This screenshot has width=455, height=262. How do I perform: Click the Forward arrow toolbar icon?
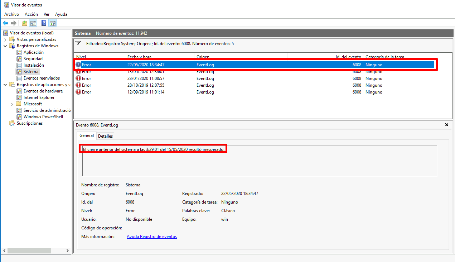click(x=14, y=23)
